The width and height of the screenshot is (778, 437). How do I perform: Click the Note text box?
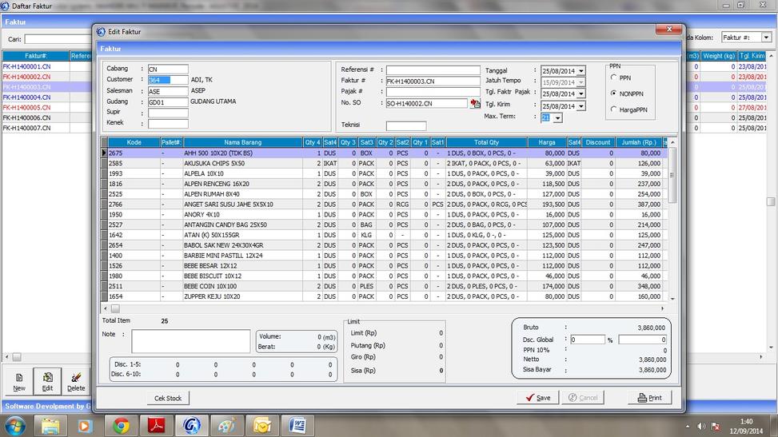pos(190,341)
